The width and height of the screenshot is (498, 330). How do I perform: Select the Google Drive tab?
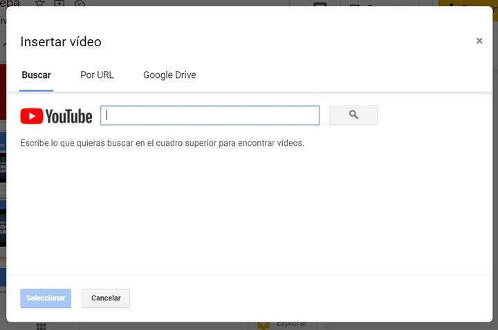pos(169,75)
